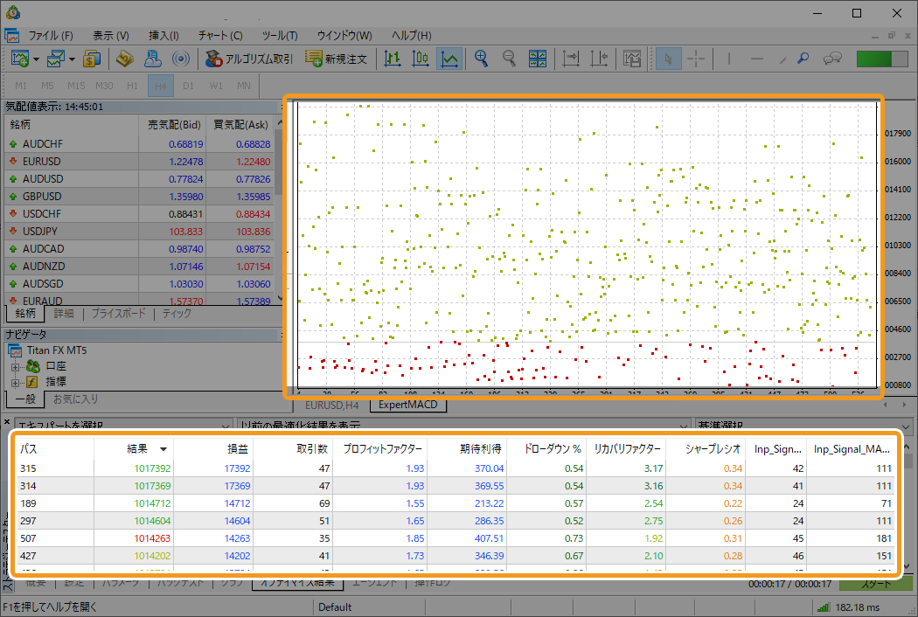Open the ファイル (F) menu

[x=51, y=36]
